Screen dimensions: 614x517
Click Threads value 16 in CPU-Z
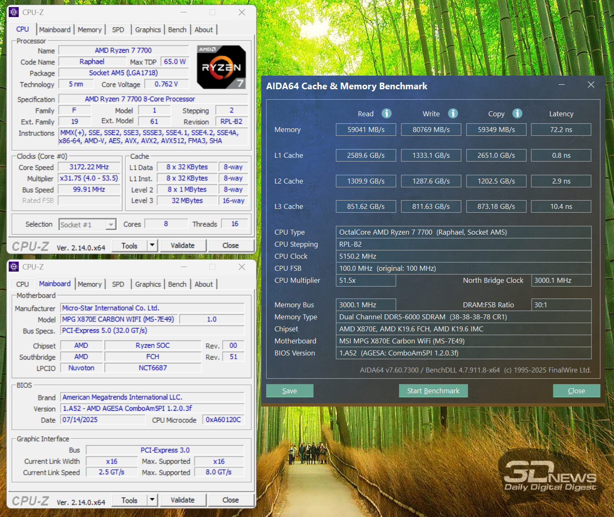click(x=235, y=224)
